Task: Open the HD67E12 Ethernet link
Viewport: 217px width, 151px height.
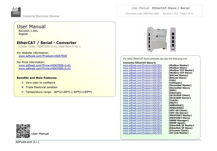Action: tap(142, 93)
